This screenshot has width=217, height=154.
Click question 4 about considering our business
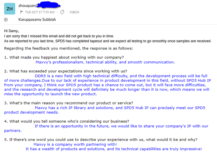67,121
